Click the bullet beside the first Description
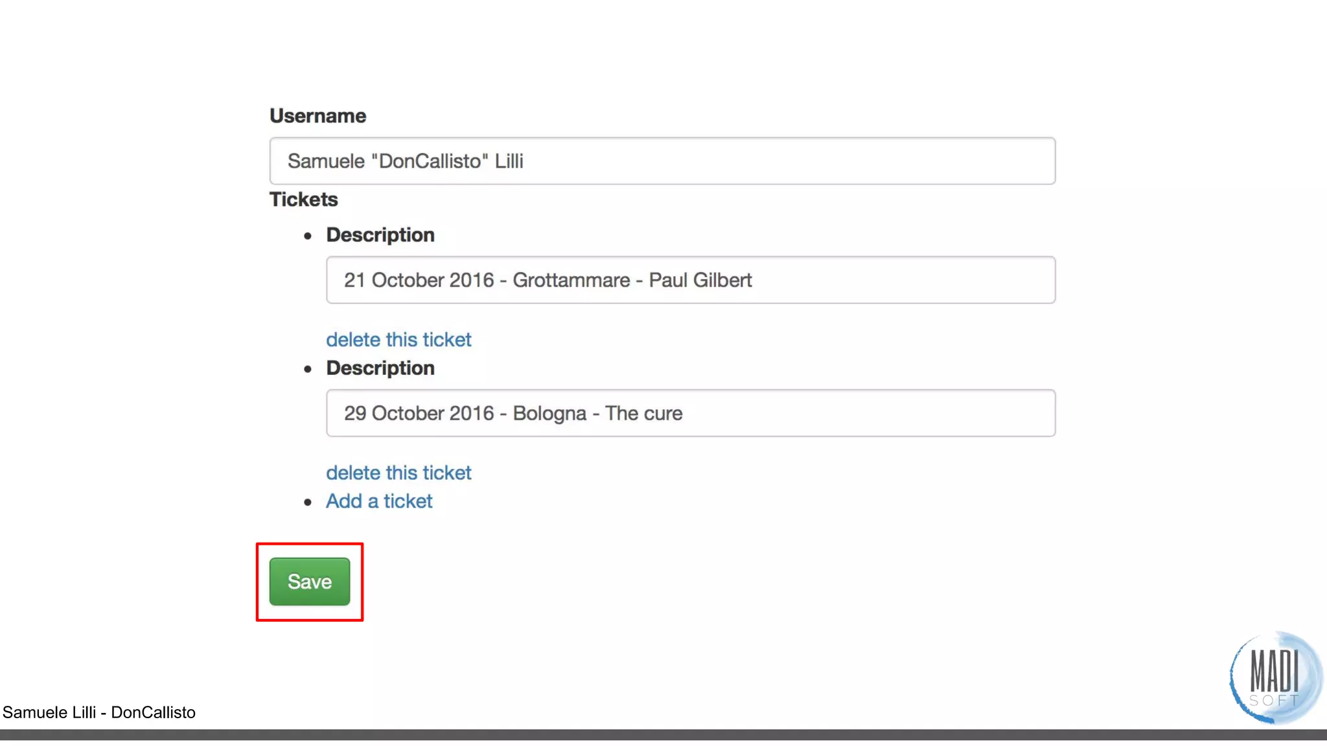This screenshot has width=1327, height=746. pos(308,236)
